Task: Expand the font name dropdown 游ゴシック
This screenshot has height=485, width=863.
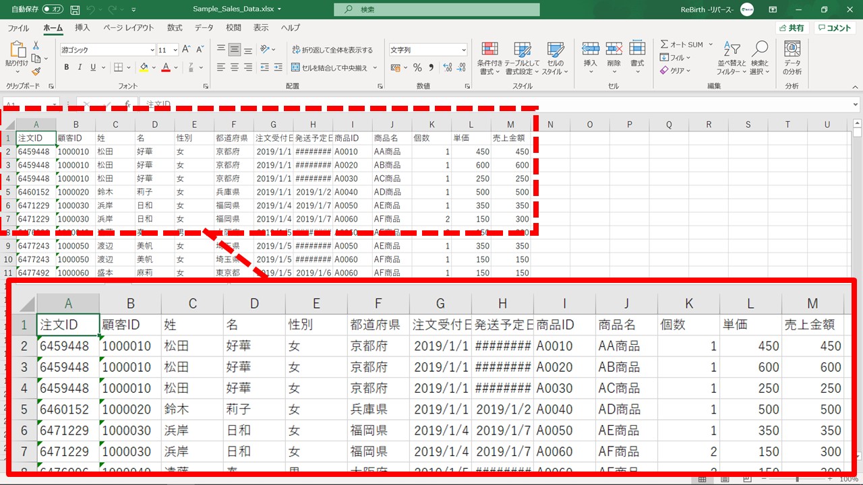Action: tap(152, 50)
